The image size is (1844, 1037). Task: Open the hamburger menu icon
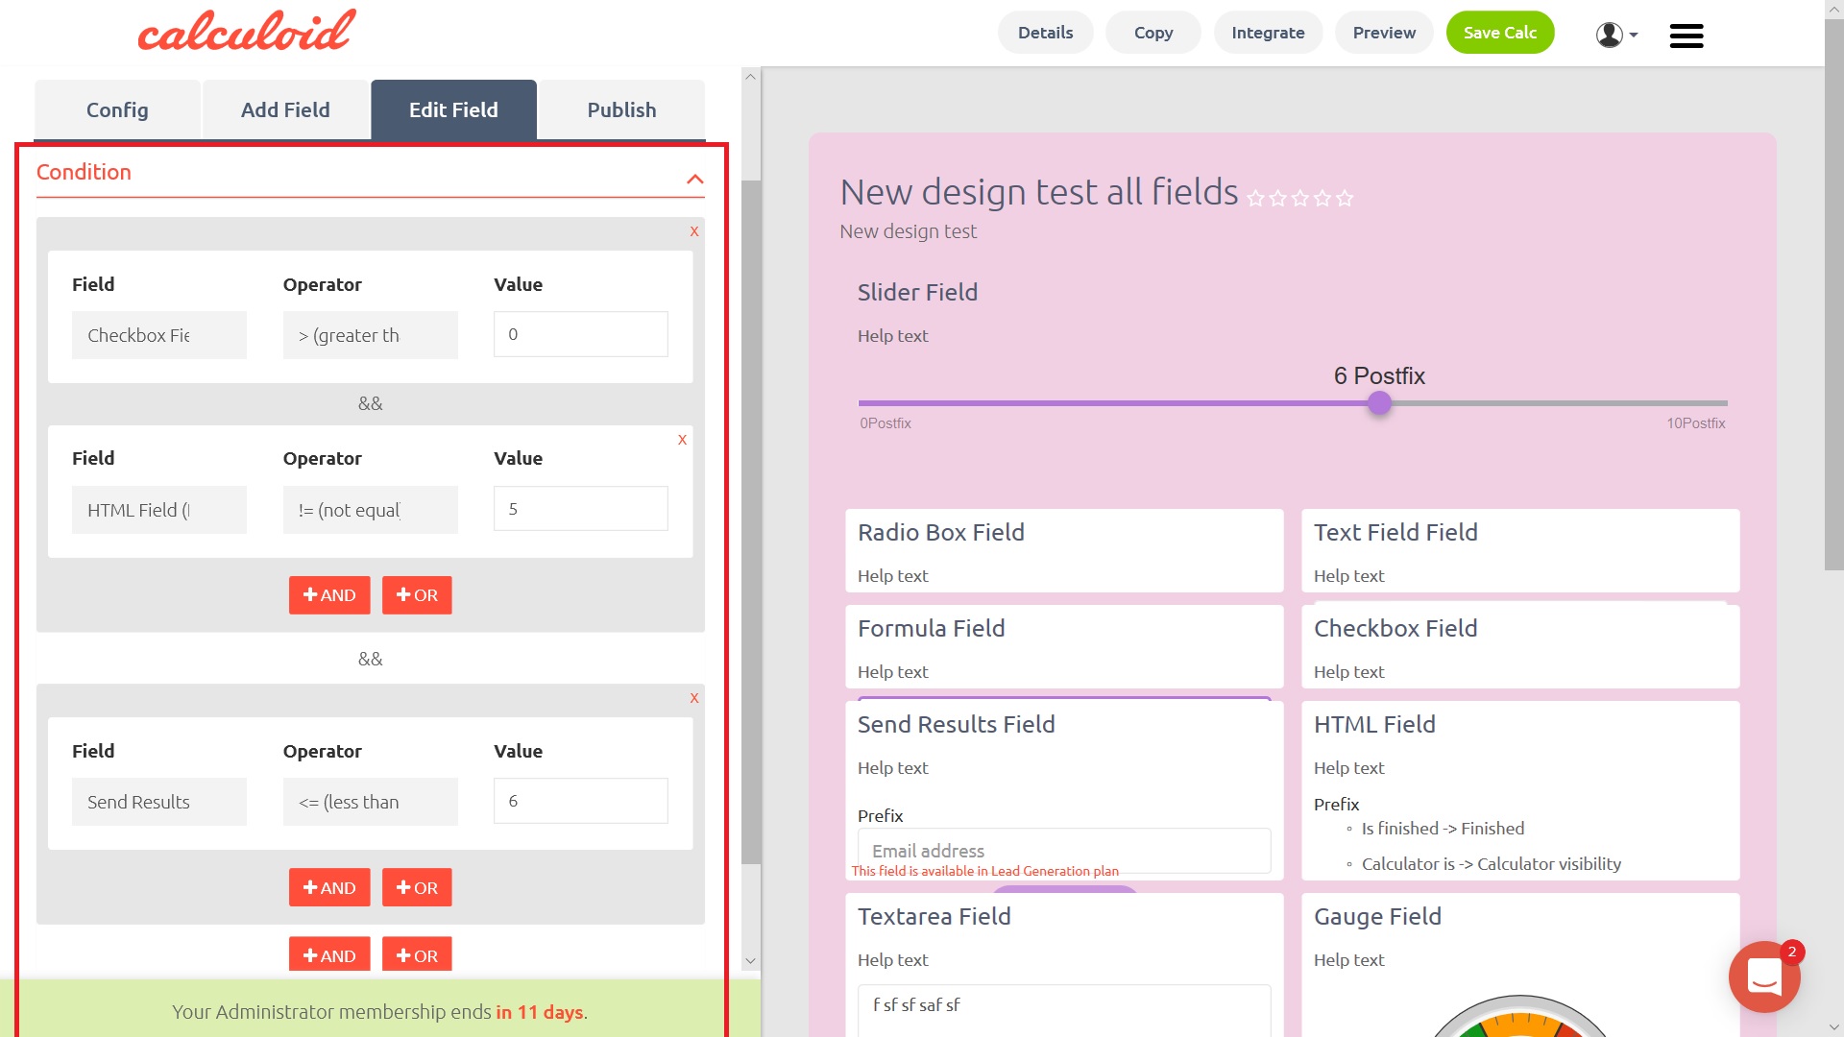pos(1686,36)
